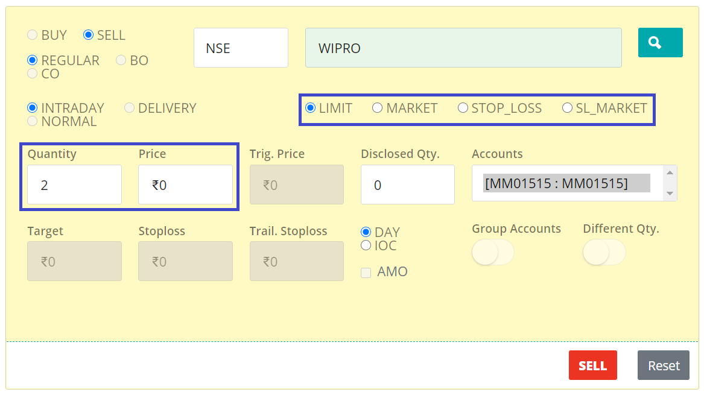Submit the order with SELL button
The height and width of the screenshot is (395, 704).
click(592, 365)
